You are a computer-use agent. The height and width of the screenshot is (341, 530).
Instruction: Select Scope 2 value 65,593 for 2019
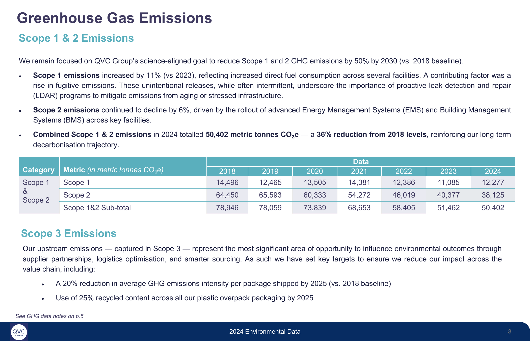pos(270,195)
